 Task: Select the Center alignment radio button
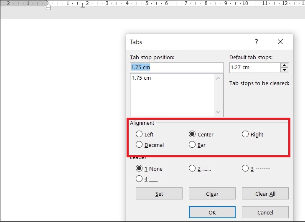tap(192, 134)
